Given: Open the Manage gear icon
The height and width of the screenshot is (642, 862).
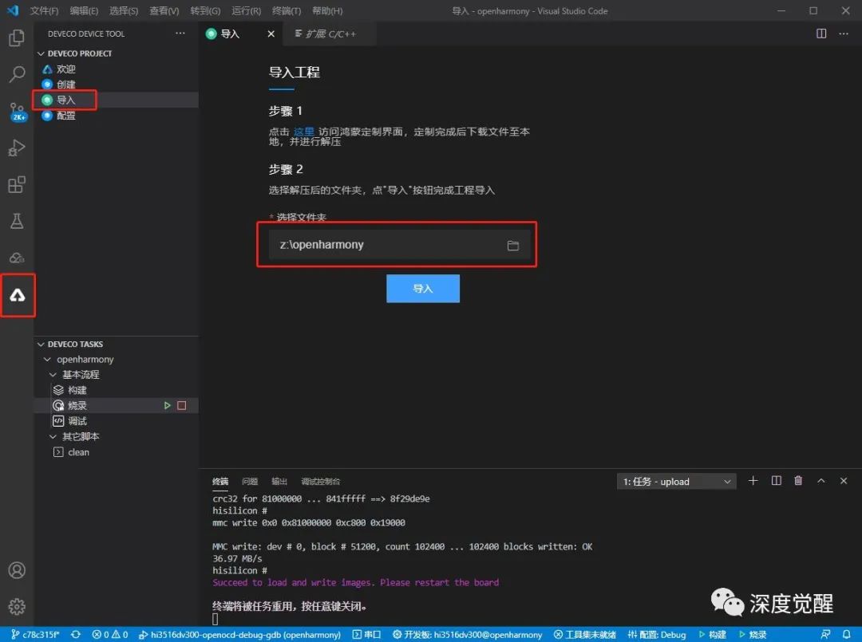Looking at the screenshot, I should 17,606.
